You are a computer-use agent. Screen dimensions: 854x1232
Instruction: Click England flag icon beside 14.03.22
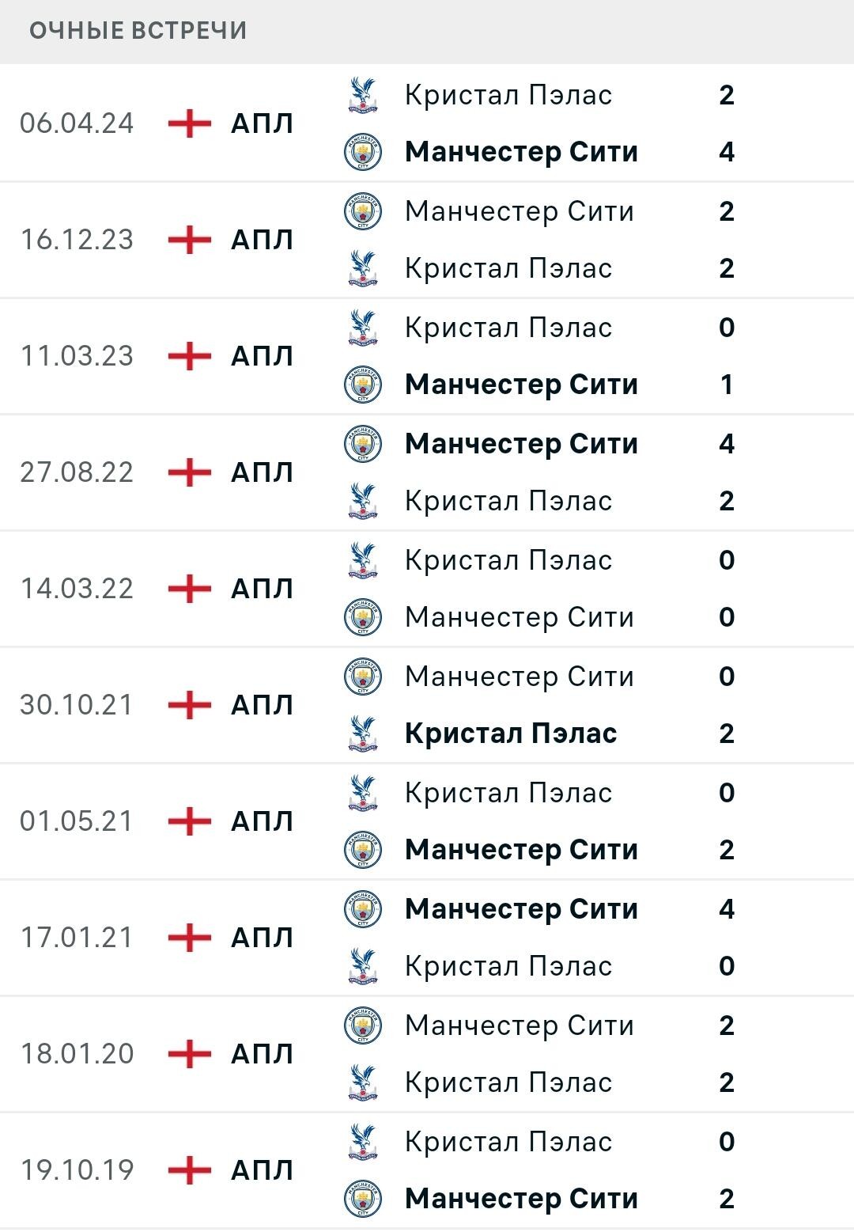(190, 589)
